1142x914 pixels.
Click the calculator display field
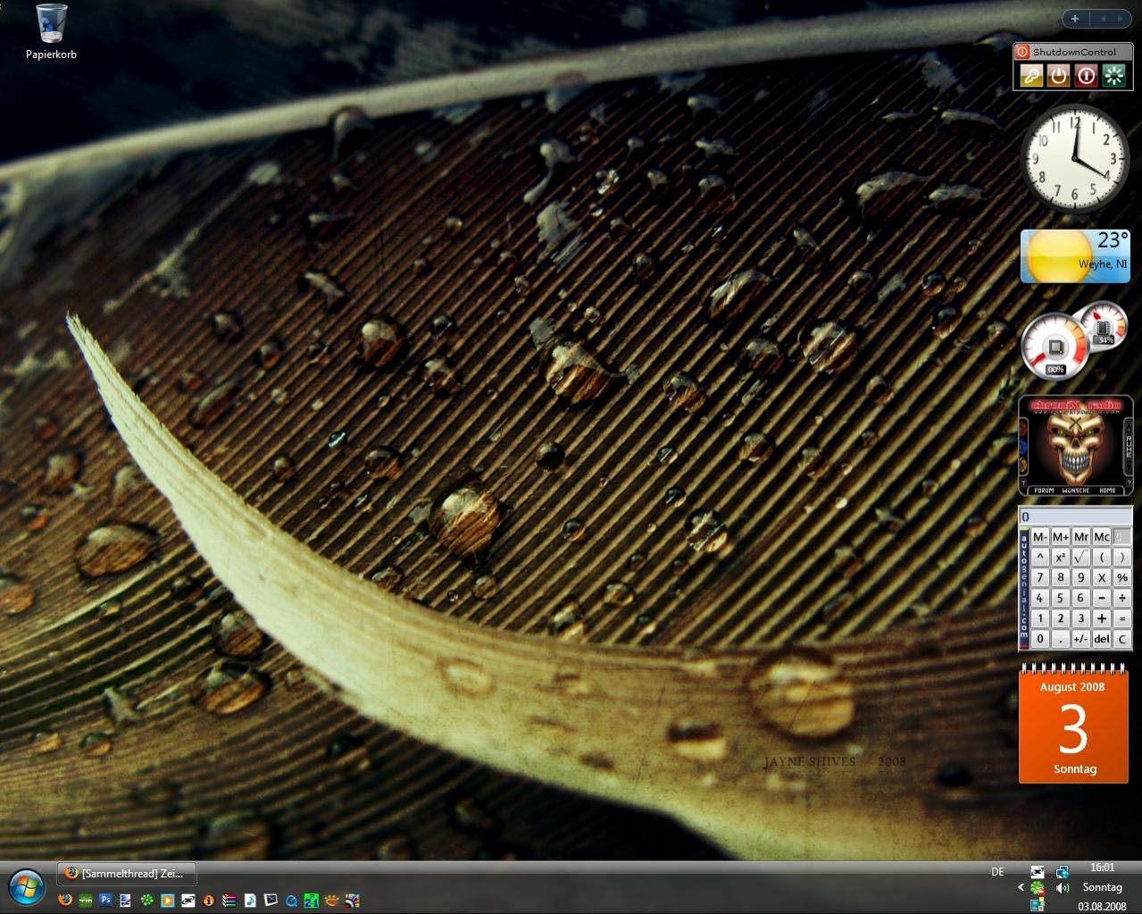(x=1075, y=516)
